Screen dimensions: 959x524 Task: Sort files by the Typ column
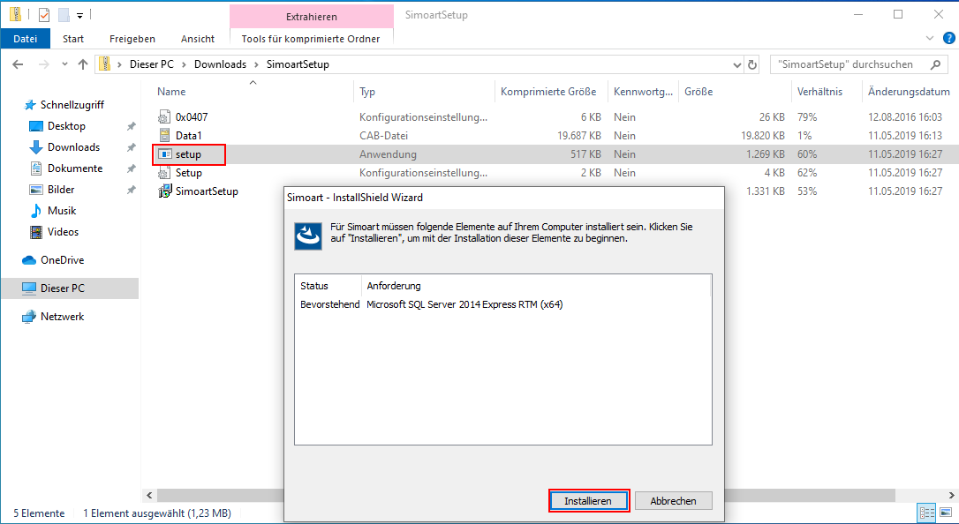coord(368,92)
